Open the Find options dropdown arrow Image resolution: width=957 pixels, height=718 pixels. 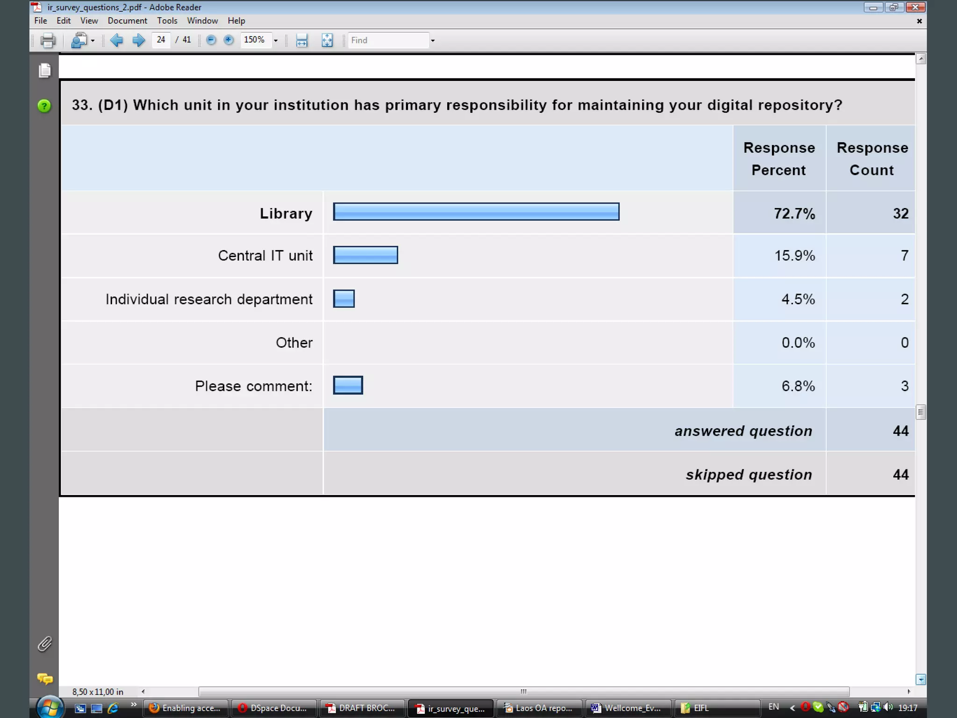(433, 41)
